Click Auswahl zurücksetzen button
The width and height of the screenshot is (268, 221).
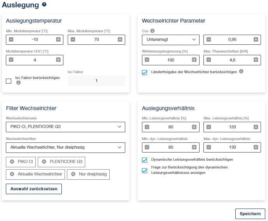pyautogui.click(x=34, y=189)
